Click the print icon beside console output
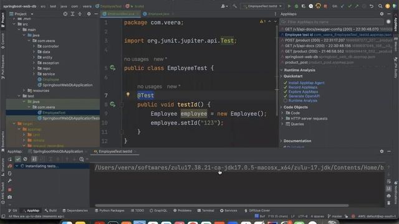Image resolution: width=399 pixels, height=224 pixels. point(388,196)
